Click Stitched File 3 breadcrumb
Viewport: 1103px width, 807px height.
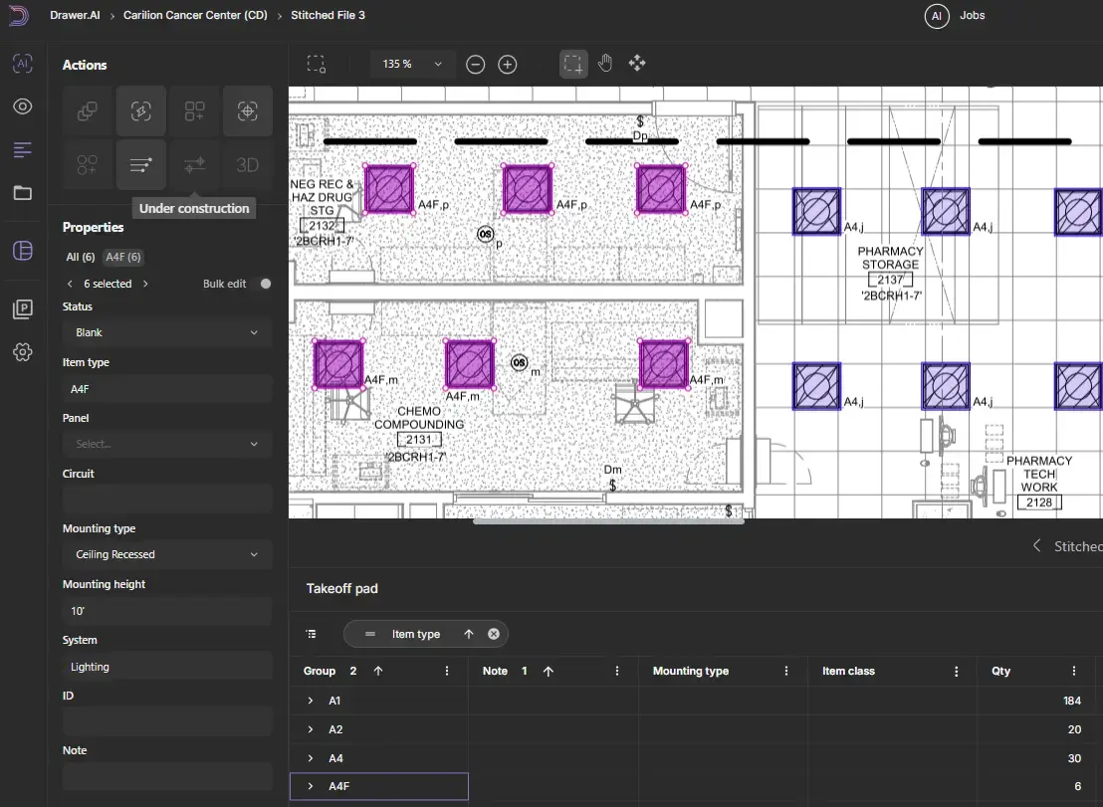pyautogui.click(x=328, y=16)
